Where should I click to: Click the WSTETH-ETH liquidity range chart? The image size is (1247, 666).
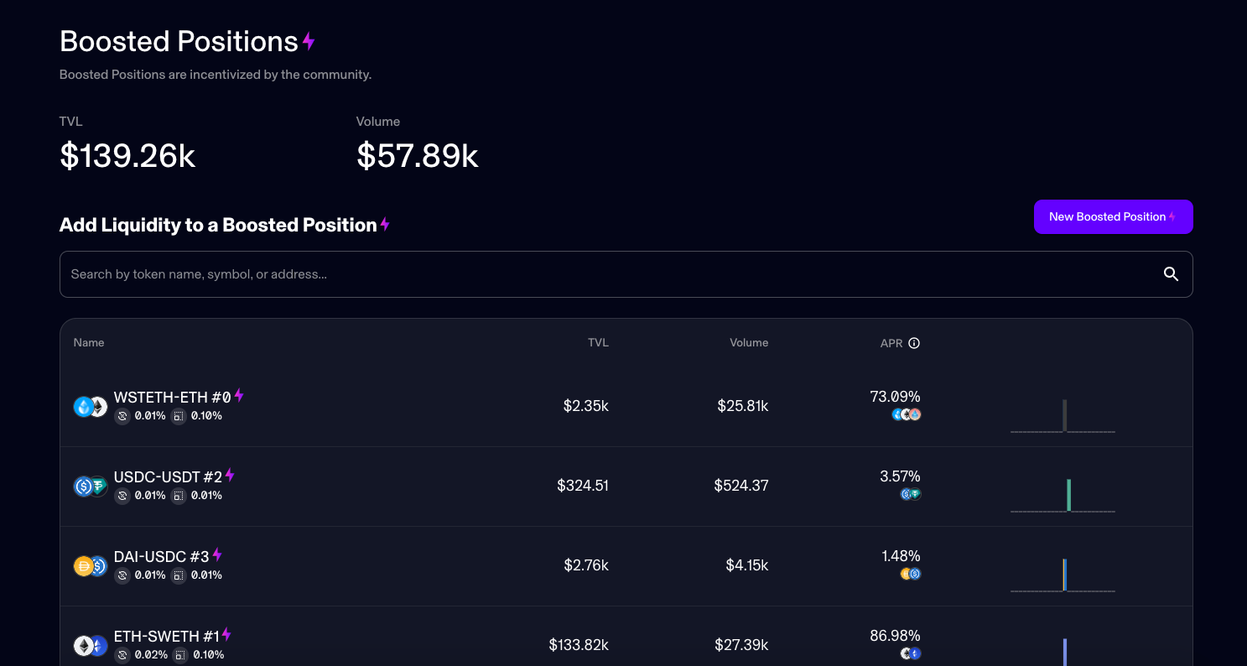1063,415
